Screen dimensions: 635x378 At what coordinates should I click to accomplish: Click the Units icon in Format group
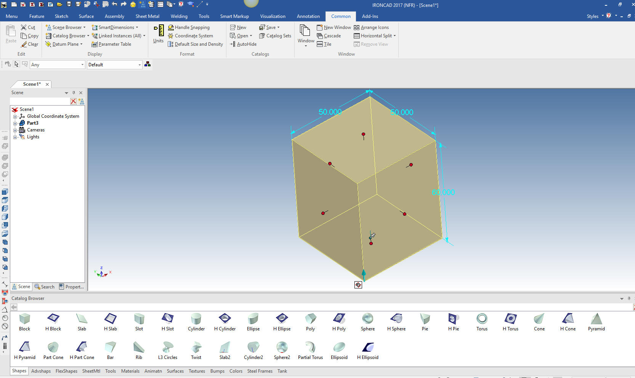(158, 33)
